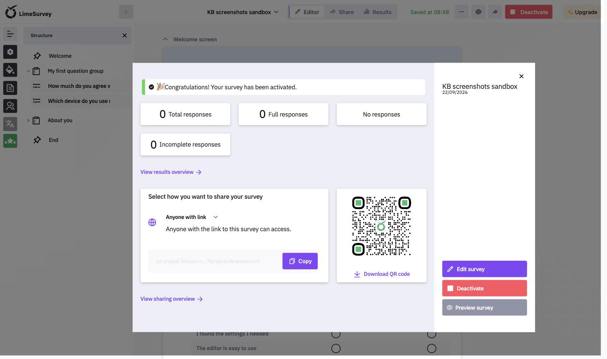The image size is (607, 359).
Task: Click the eye preview icon in top bar
Action: click(x=478, y=12)
